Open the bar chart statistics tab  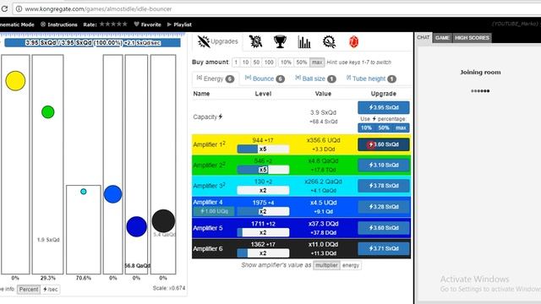[304, 42]
